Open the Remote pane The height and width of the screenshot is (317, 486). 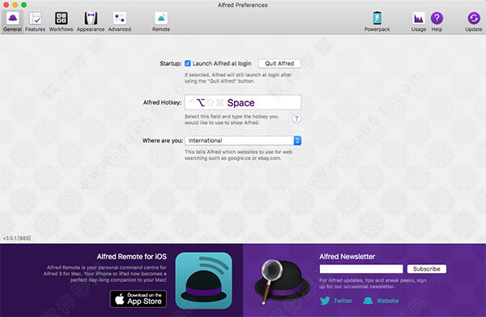tap(161, 22)
